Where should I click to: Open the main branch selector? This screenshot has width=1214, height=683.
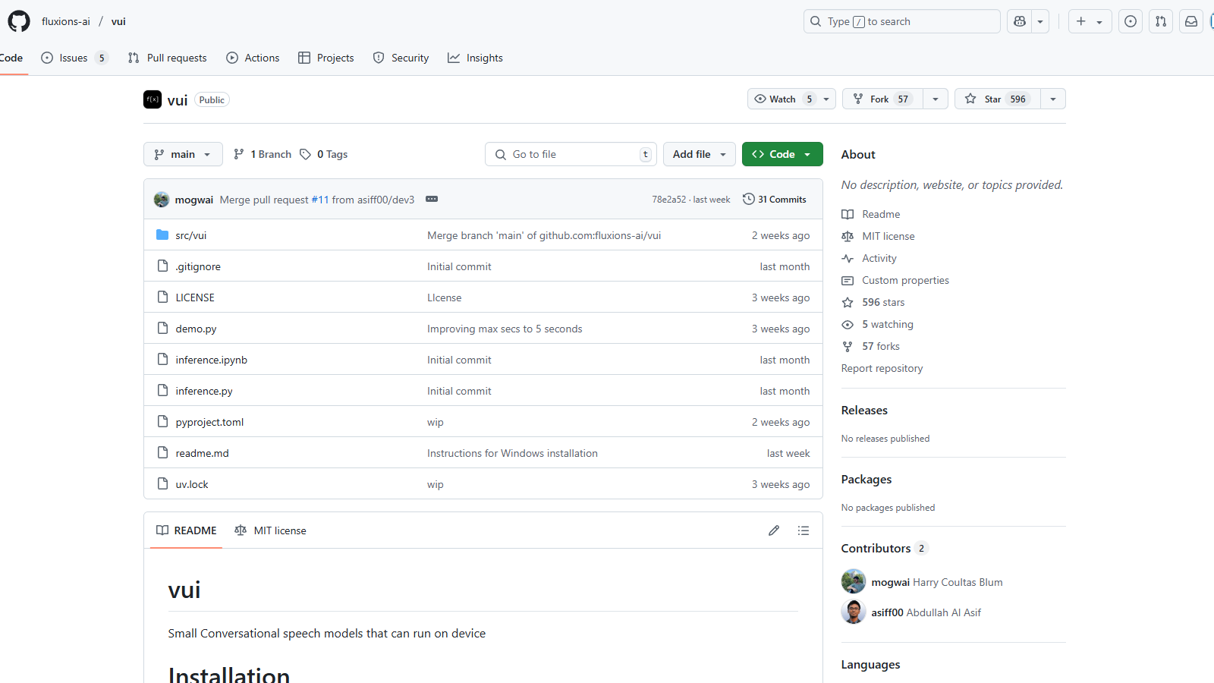[182, 154]
